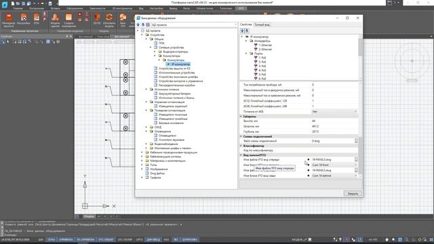434x244 pixels.
Task: Open the Оформление ribbon tab
Action: click(x=75, y=9)
